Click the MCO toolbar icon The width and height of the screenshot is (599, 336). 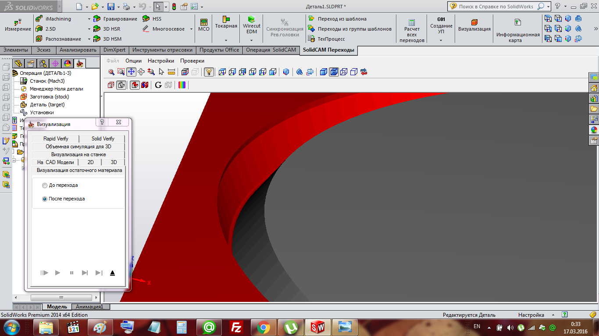(x=203, y=25)
